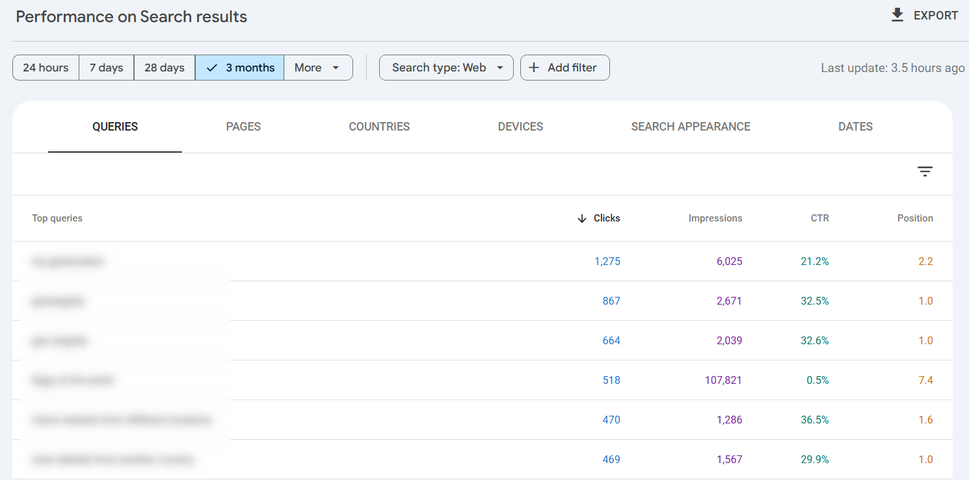Open the blurred query in the 518 clicks row
Image resolution: width=969 pixels, height=480 pixels.
pyautogui.click(x=73, y=380)
